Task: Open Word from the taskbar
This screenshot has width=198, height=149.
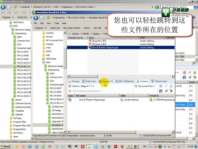Action: (x=37, y=146)
